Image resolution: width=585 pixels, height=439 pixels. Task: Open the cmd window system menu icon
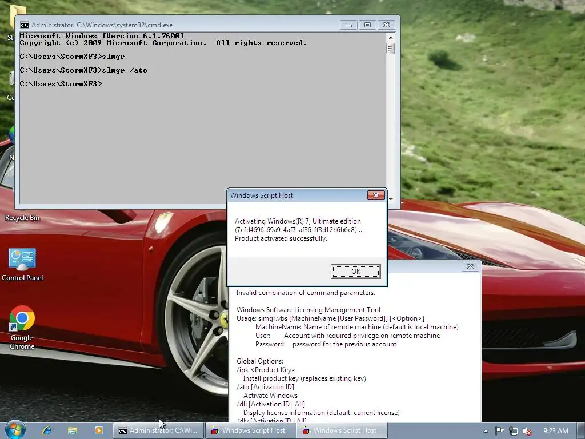(x=24, y=25)
